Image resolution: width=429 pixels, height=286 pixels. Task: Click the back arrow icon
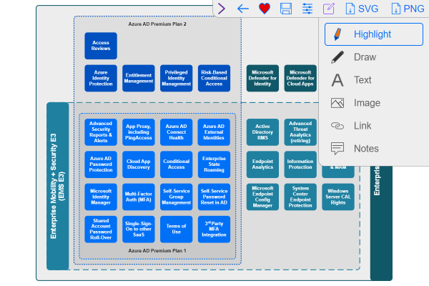coord(242,9)
